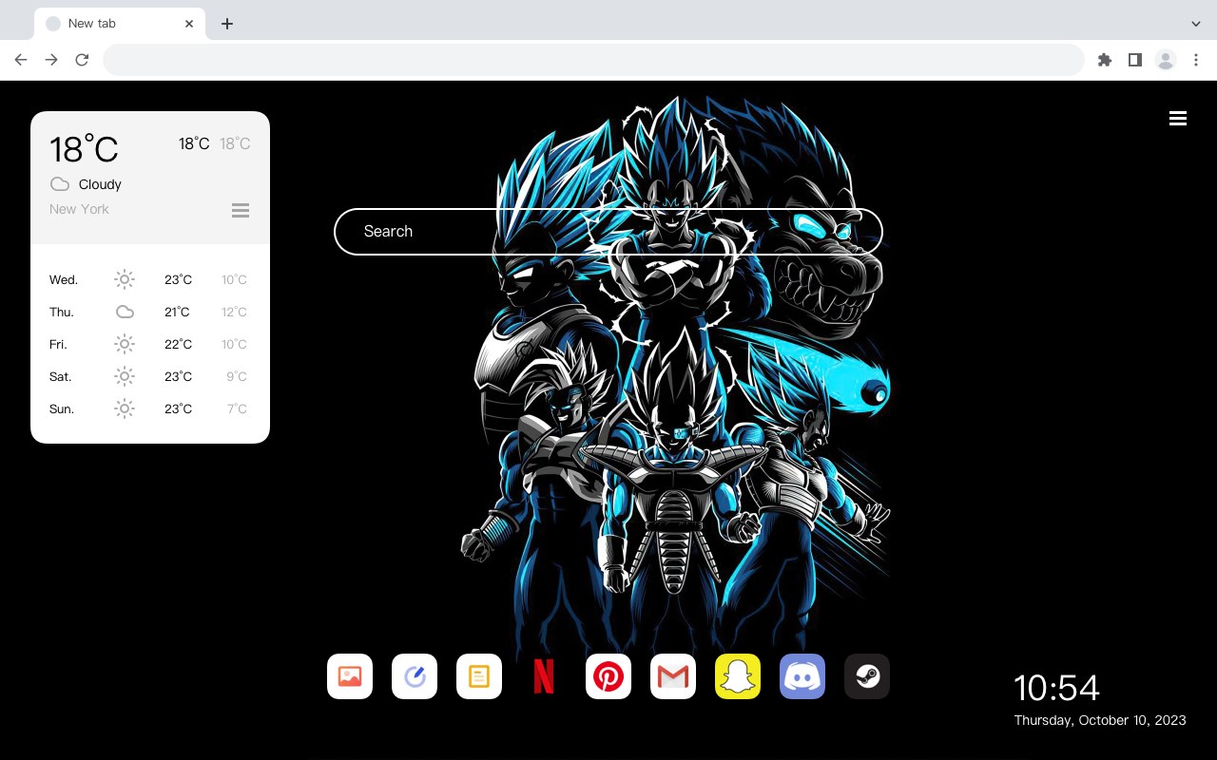Click the large 18°C current temperature
Viewport: 1217px width, 760px height.
tap(84, 149)
